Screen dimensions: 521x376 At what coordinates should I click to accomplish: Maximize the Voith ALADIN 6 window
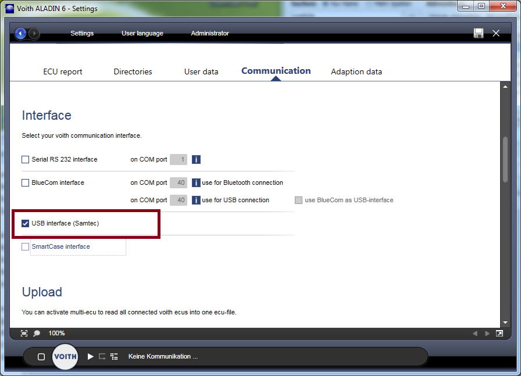tap(481, 6)
